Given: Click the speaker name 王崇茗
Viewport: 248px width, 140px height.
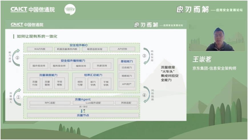Looking at the screenshot, I should click(202, 59).
